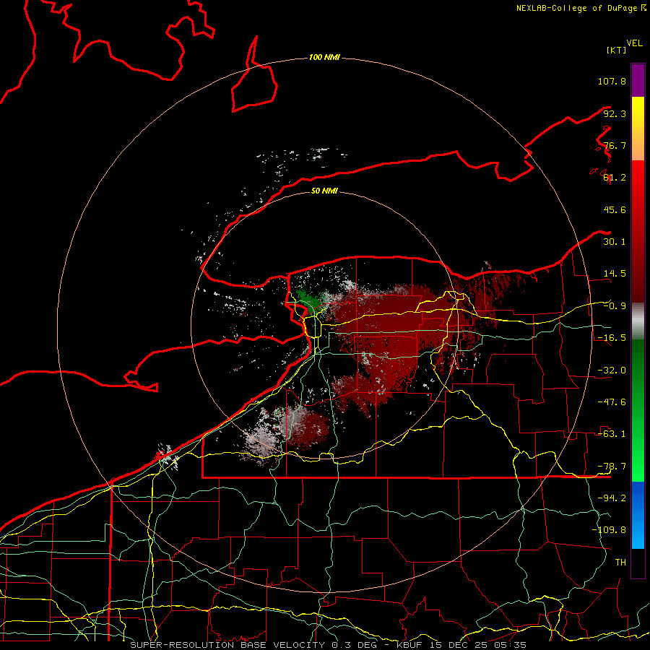Click the [KT] units label
This screenshot has height=650, width=650.
[x=616, y=50]
